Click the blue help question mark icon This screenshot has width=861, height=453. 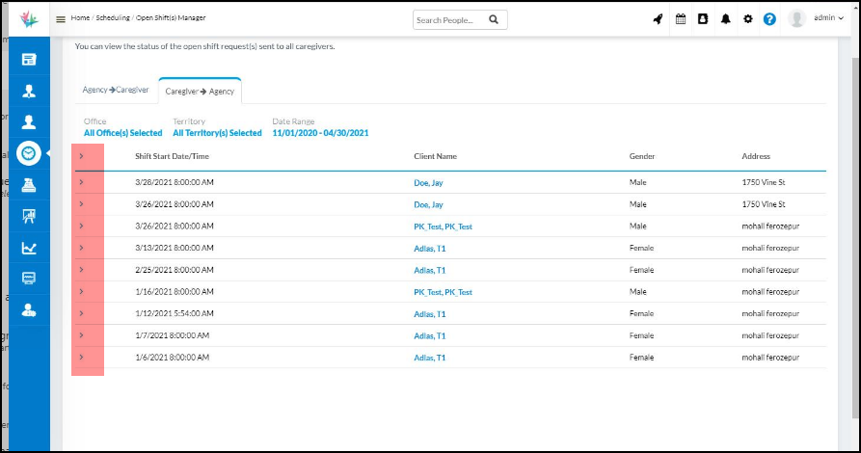pos(769,19)
